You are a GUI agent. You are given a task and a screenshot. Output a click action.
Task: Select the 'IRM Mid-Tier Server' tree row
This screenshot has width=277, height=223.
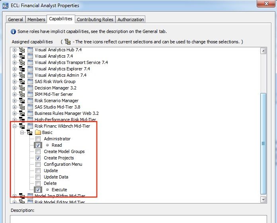pyautogui.click(x=54, y=94)
